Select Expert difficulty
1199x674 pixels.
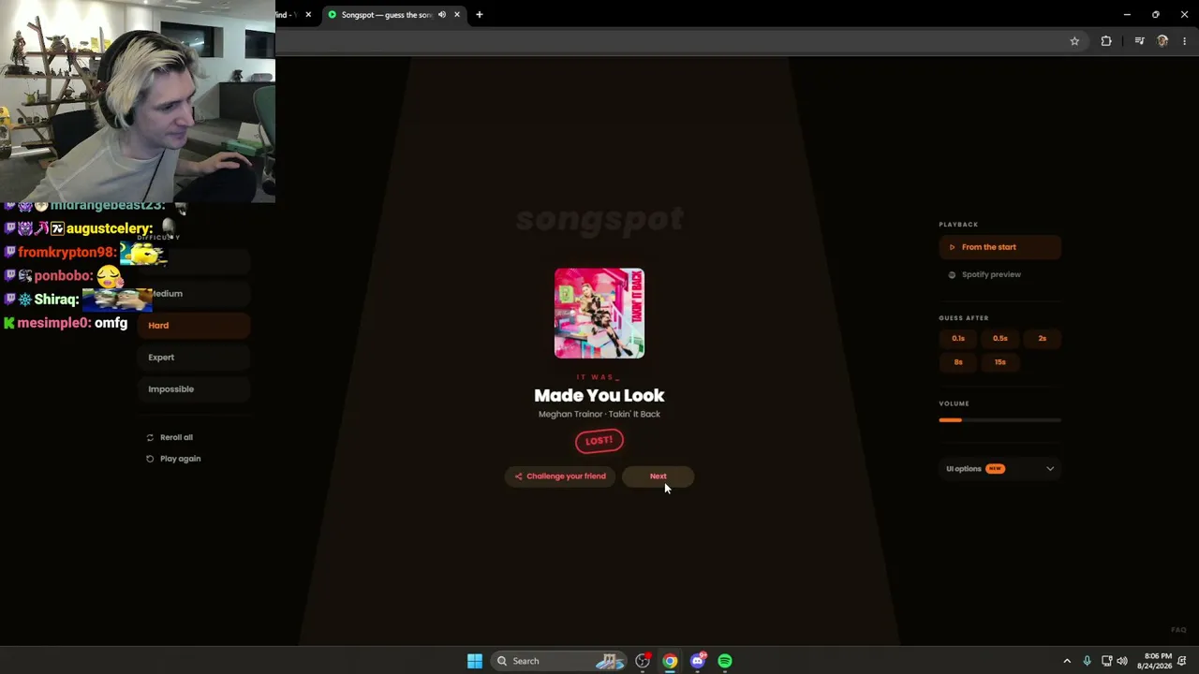click(194, 358)
